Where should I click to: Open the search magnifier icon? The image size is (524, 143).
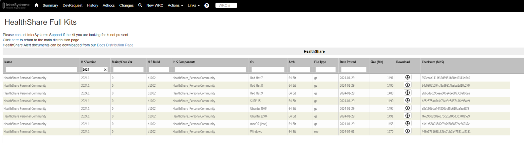(140, 5)
